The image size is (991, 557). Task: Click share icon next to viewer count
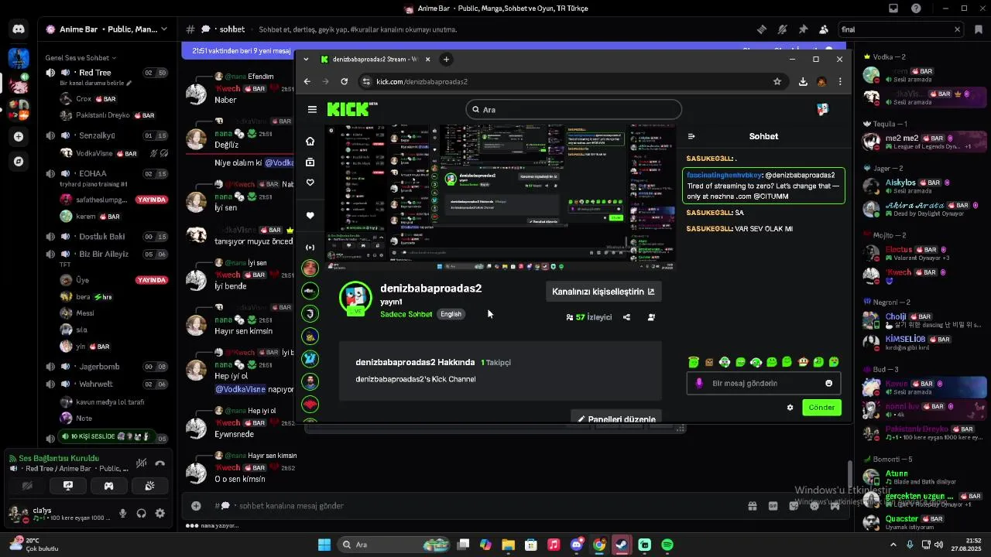point(626,317)
